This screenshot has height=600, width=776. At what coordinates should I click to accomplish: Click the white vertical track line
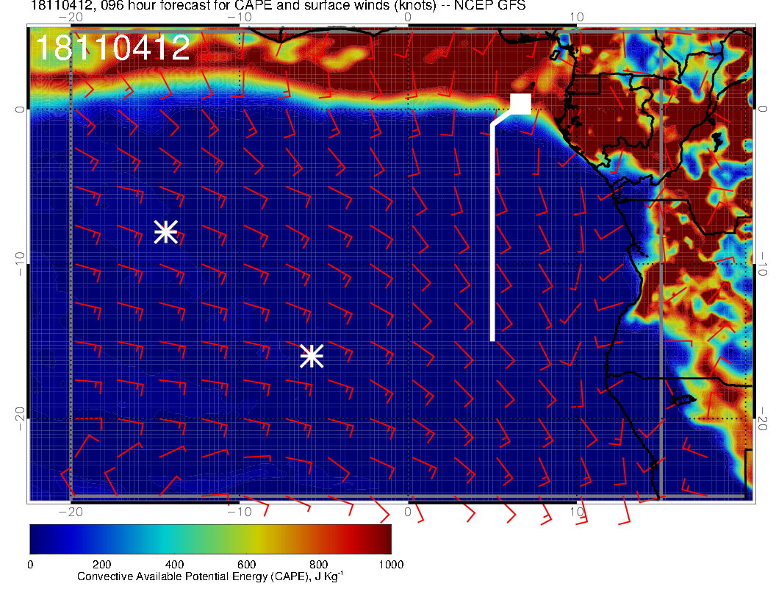coord(492,235)
